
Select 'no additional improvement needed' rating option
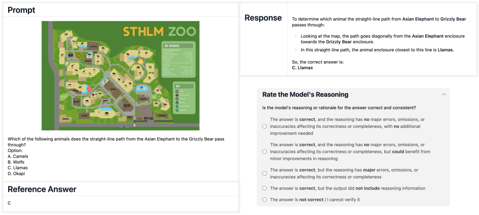[x=265, y=126]
